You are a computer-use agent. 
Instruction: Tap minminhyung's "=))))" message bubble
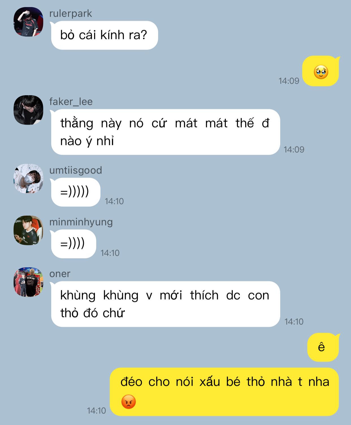(73, 244)
